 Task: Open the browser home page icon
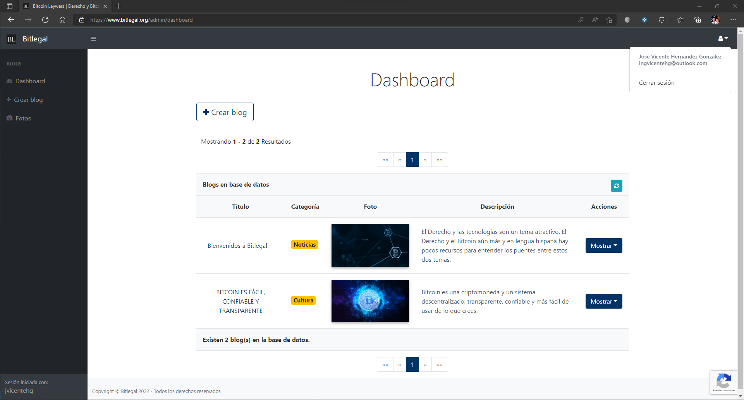[x=62, y=20]
